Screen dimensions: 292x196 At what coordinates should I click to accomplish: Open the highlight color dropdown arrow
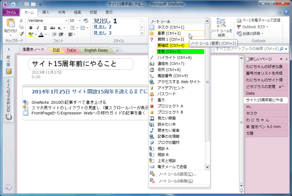[x=36, y=34]
